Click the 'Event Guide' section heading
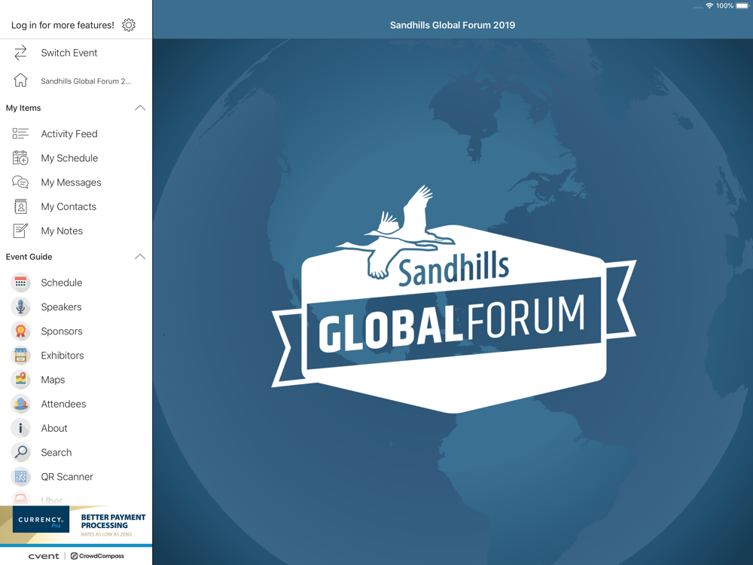 pyautogui.click(x=29, y=257)
